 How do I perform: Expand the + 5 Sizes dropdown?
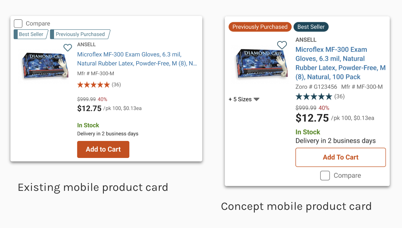tap(244, 99)
